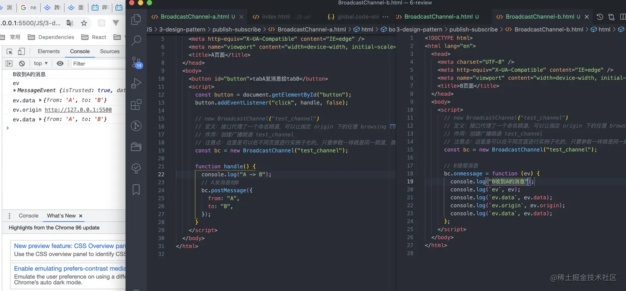Image resolution: width=626 pixels, height=291 pixels.
Task: Switch to the Sources tab in DevTools
Action: 110,51
